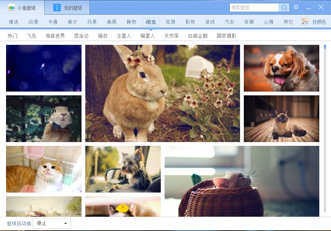Click the 小渔壁纸 fish logo icon
331x231 pixels.
12,8
